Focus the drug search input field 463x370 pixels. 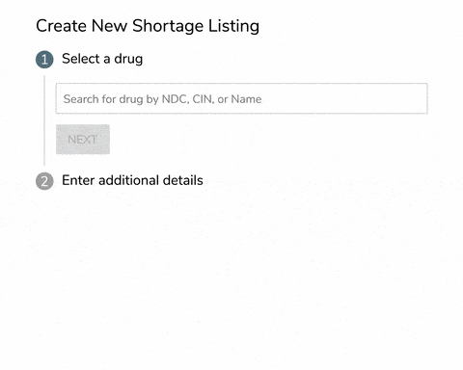(241, 98)
